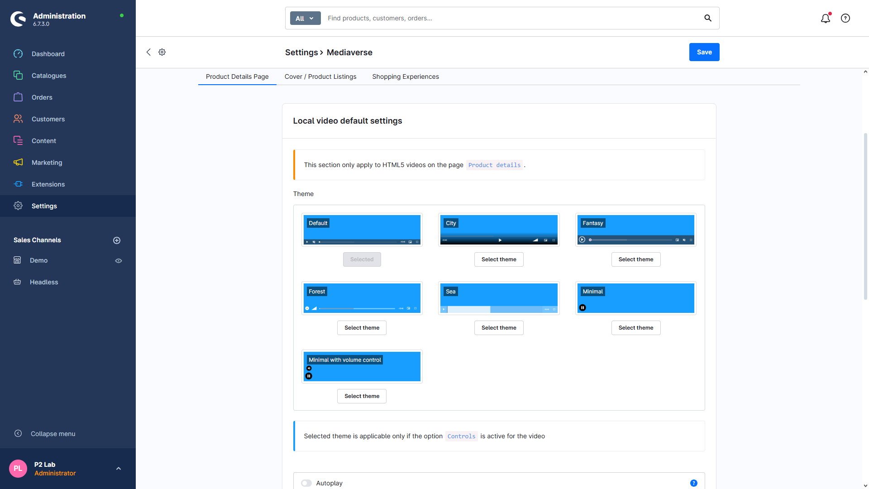Select the Sea theme button

click(x=499, y=328)
